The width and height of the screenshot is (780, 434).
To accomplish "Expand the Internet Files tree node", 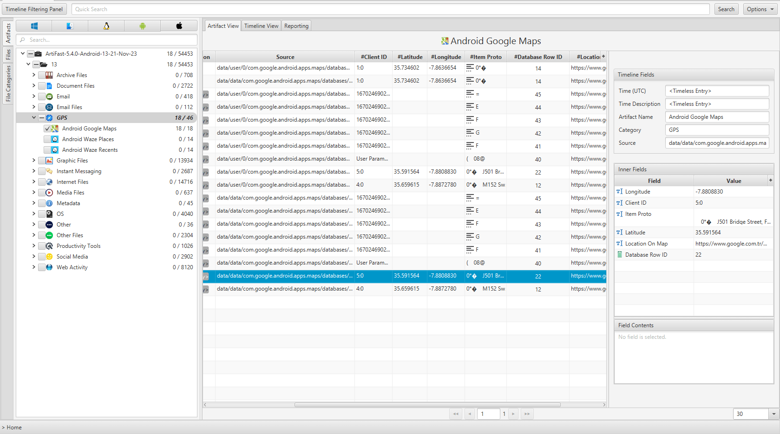I will [34, 182].
